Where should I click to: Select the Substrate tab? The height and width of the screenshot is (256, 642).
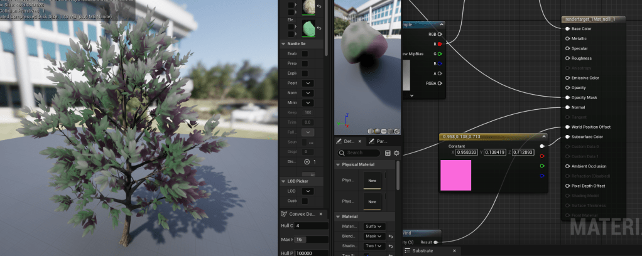[x=427, y=251]
